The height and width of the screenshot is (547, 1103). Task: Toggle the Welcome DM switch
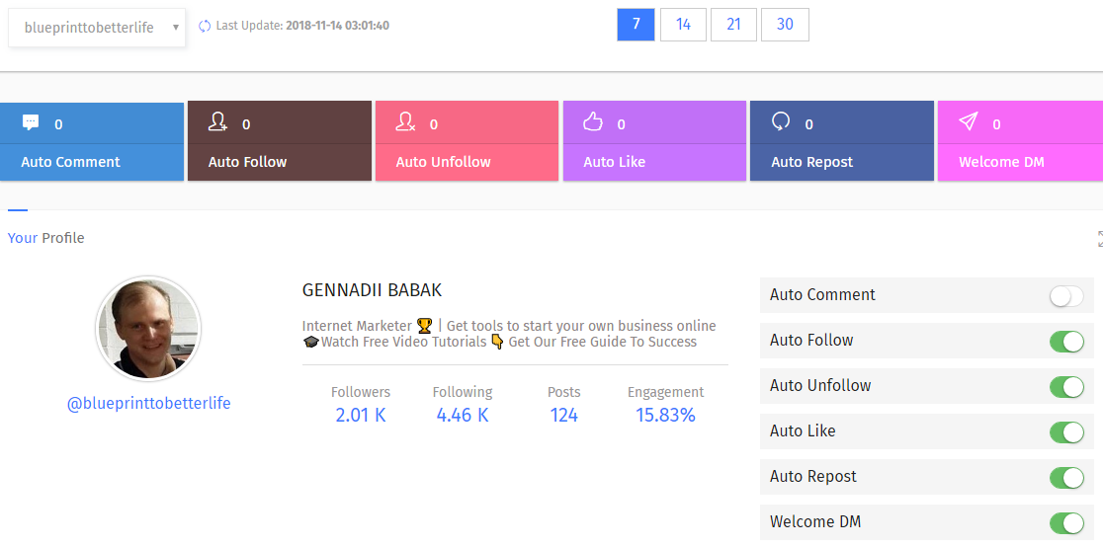[1066, 523]
